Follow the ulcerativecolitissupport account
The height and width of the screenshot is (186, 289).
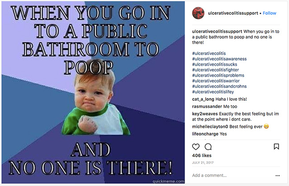[269, 13]
